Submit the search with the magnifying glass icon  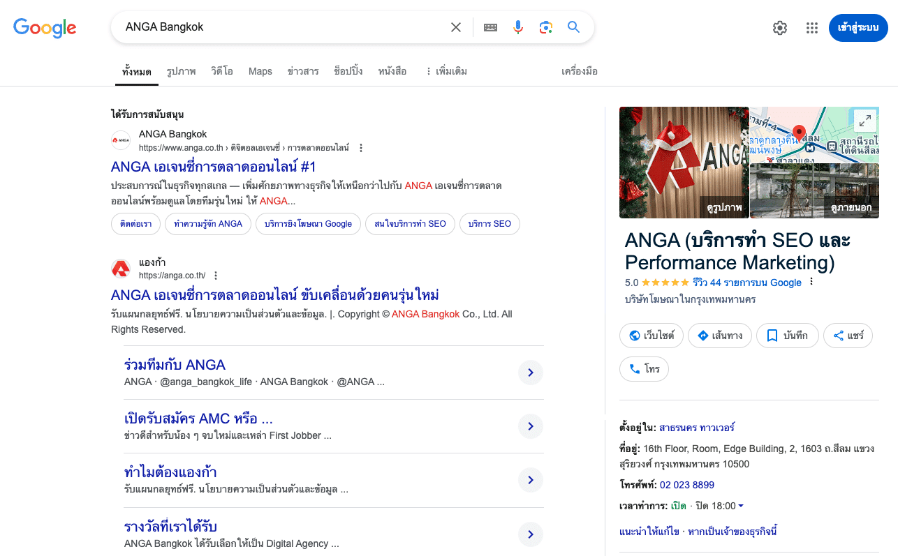(573, 27)
